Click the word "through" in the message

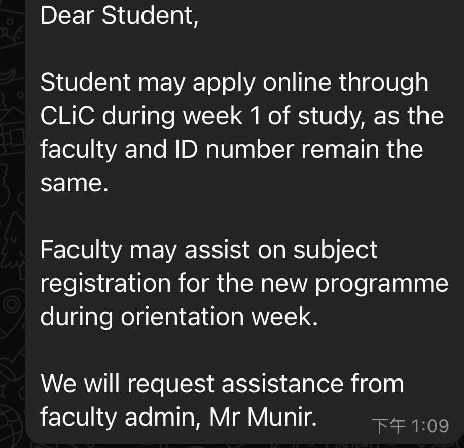pyautogui.click(x=384, y=83)
